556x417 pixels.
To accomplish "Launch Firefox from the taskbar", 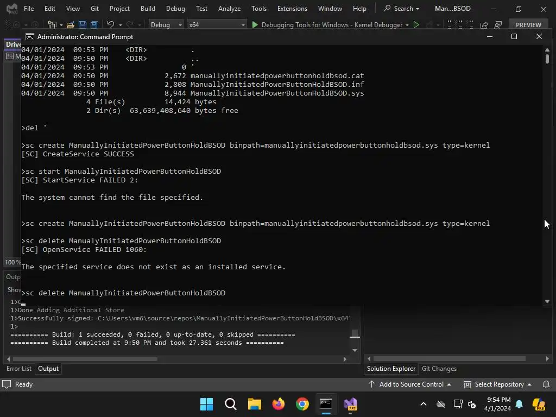I will coord(279,404).
